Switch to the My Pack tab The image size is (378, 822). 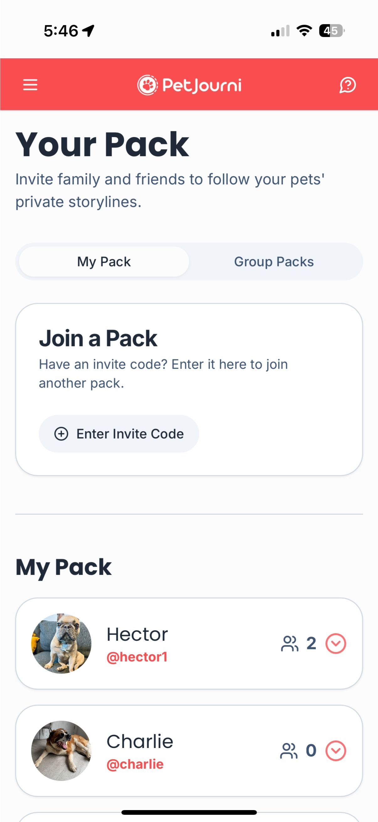(104, 262)
